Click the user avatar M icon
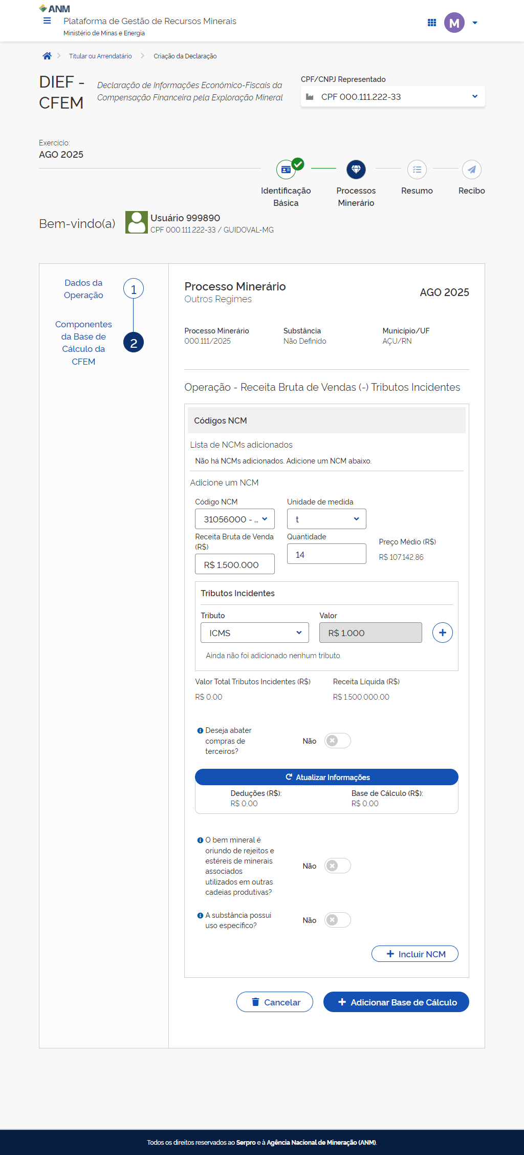The height and width of the screenshot is (1155, 524). pos(454,23)
